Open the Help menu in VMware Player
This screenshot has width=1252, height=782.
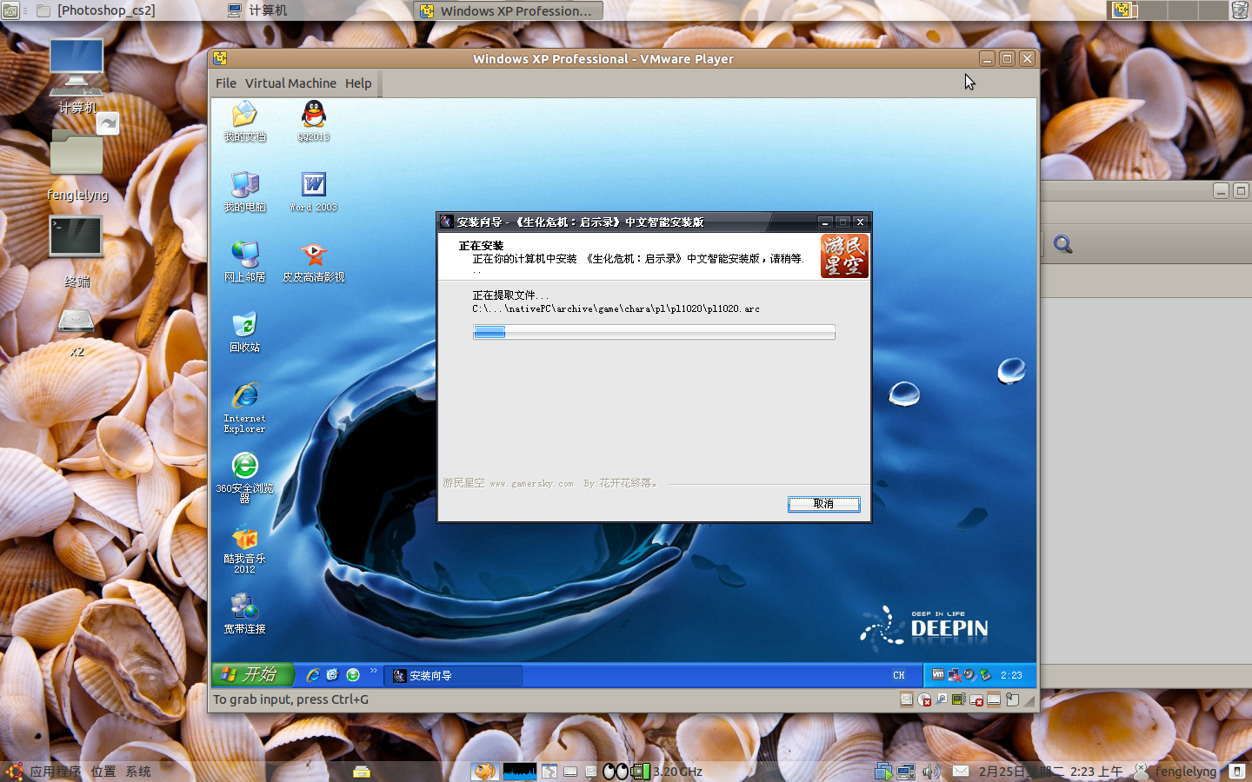tap(358, 83)
